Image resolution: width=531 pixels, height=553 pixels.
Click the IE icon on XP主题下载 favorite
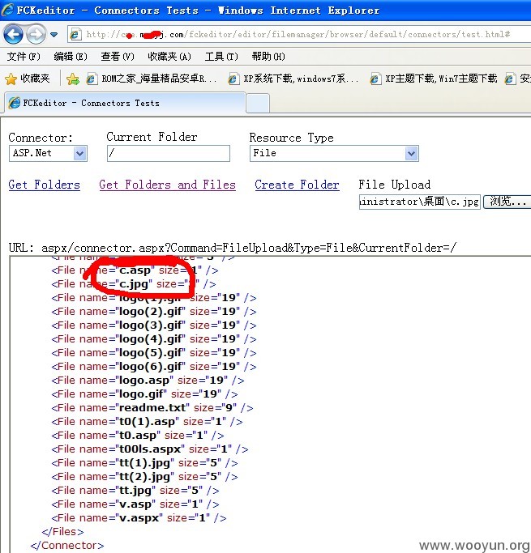[375, 79]
